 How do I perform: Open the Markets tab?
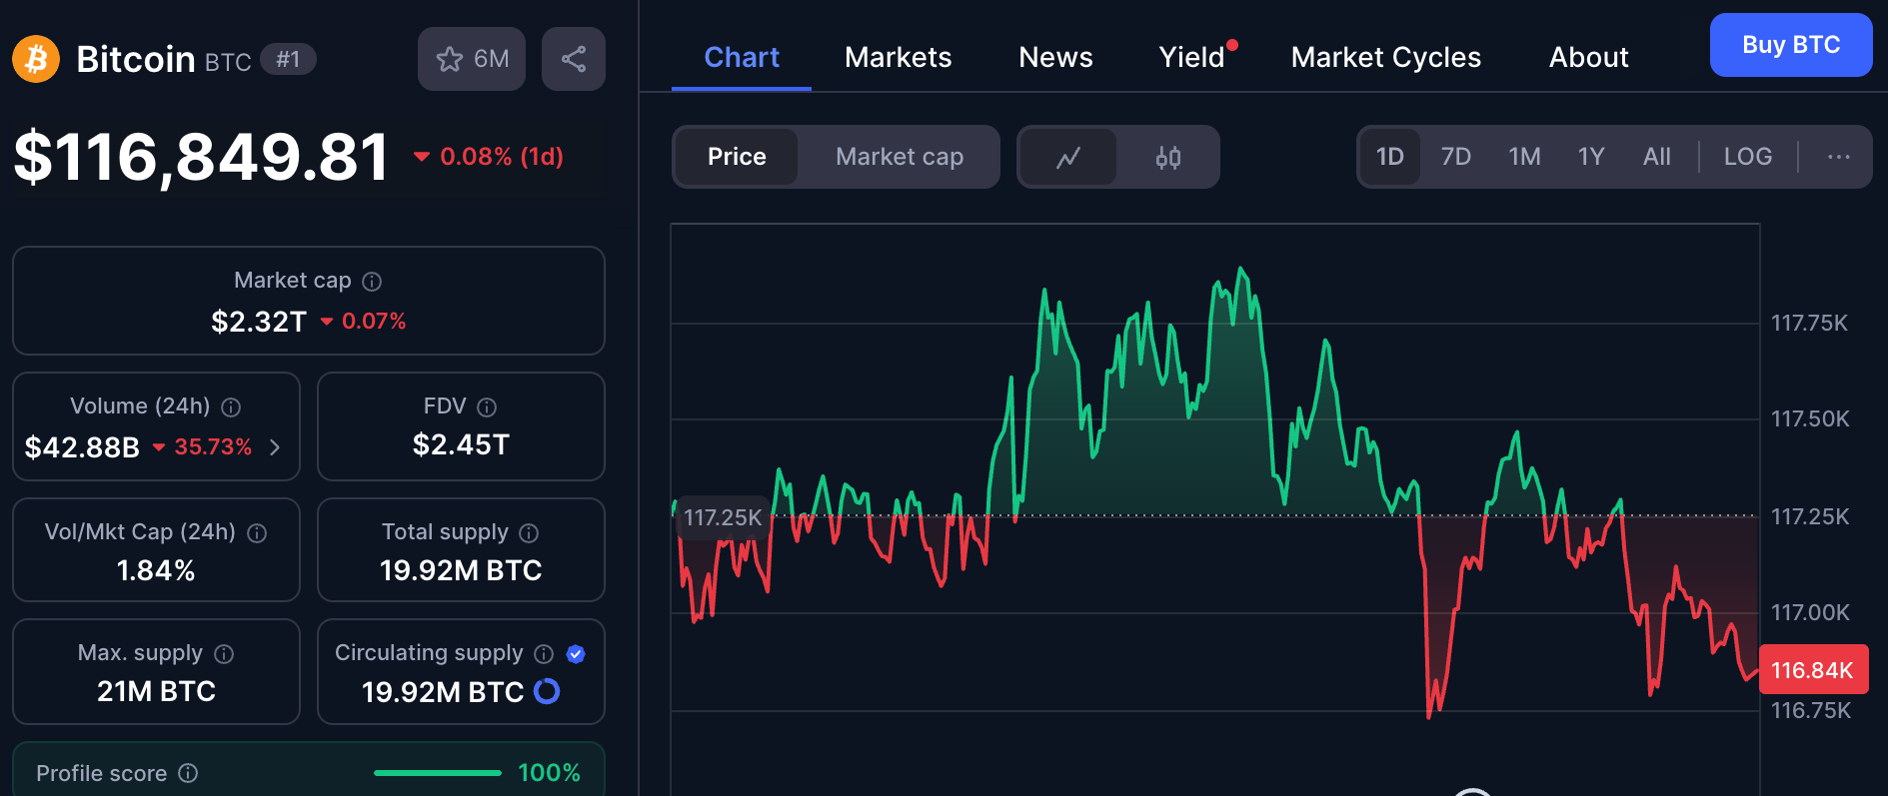pyautogui.click(x=898, y=57)
